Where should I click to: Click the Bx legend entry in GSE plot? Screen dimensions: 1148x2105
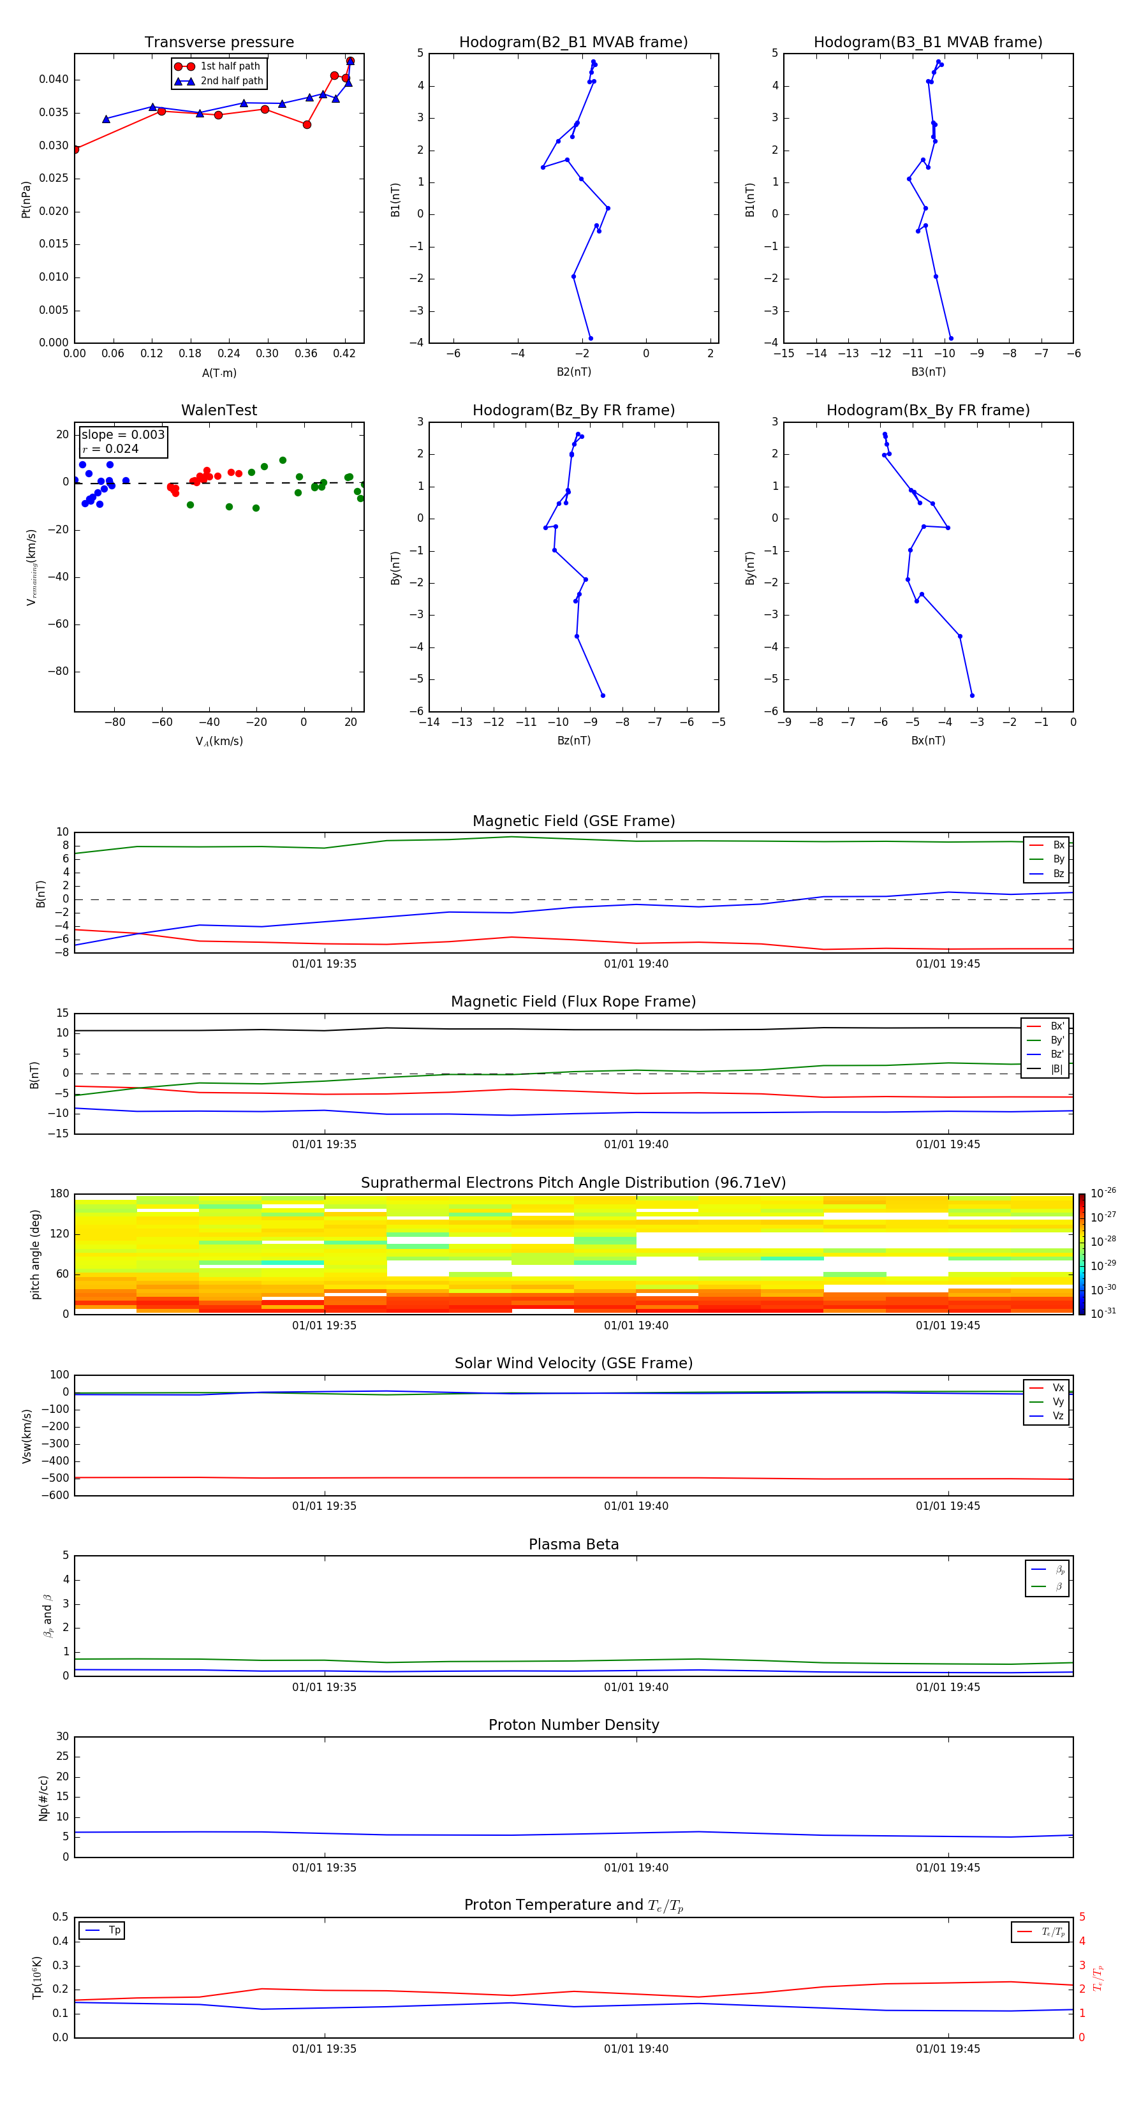[x=1047, y=845]
